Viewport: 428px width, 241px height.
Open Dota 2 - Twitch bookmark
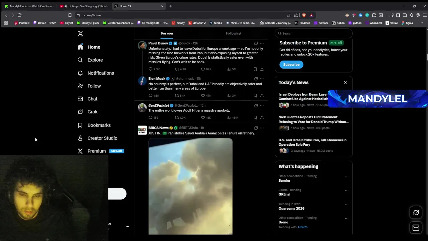coord(45,23)
